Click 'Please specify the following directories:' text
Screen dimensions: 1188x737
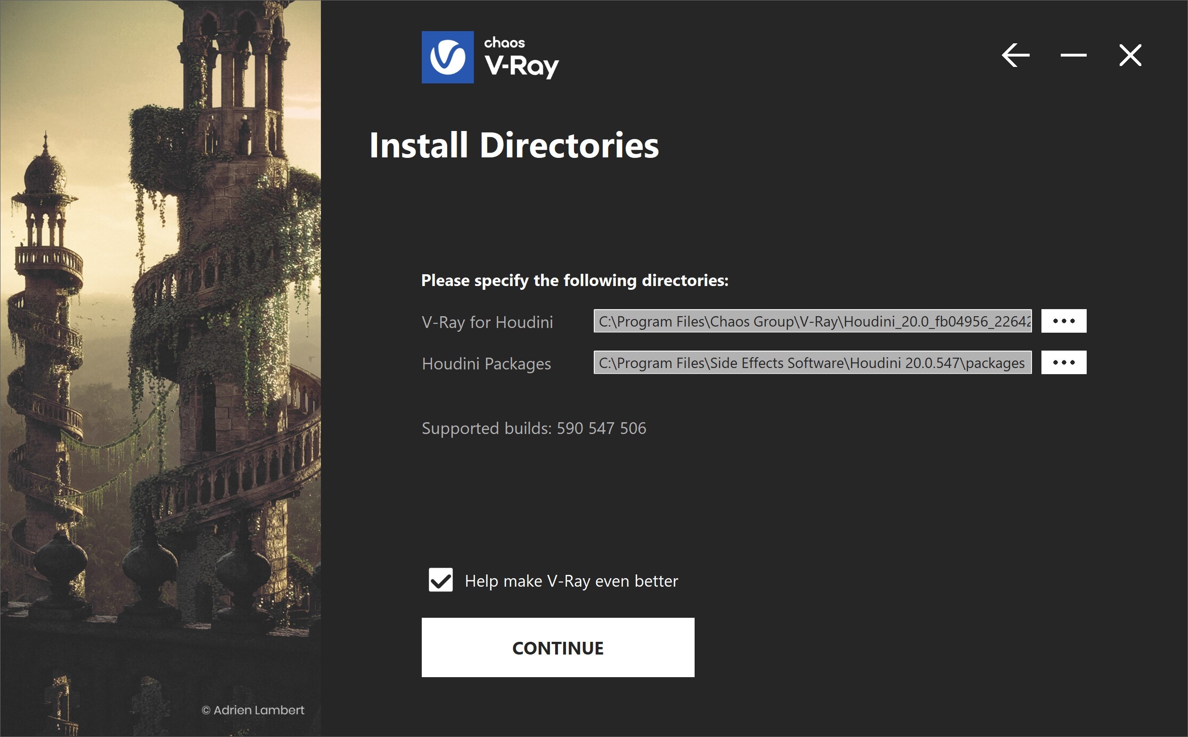click(575, 280)
